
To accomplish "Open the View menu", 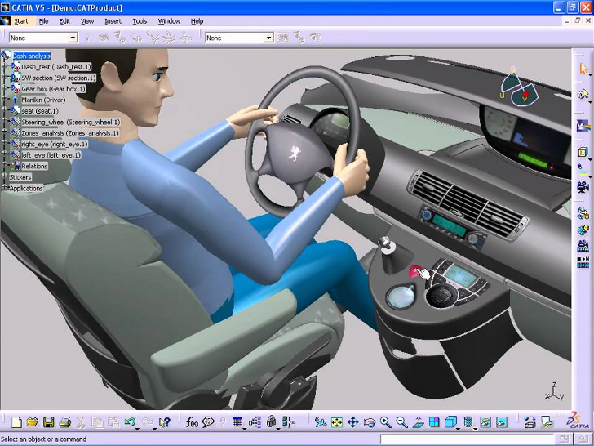I will coord(87,21).
